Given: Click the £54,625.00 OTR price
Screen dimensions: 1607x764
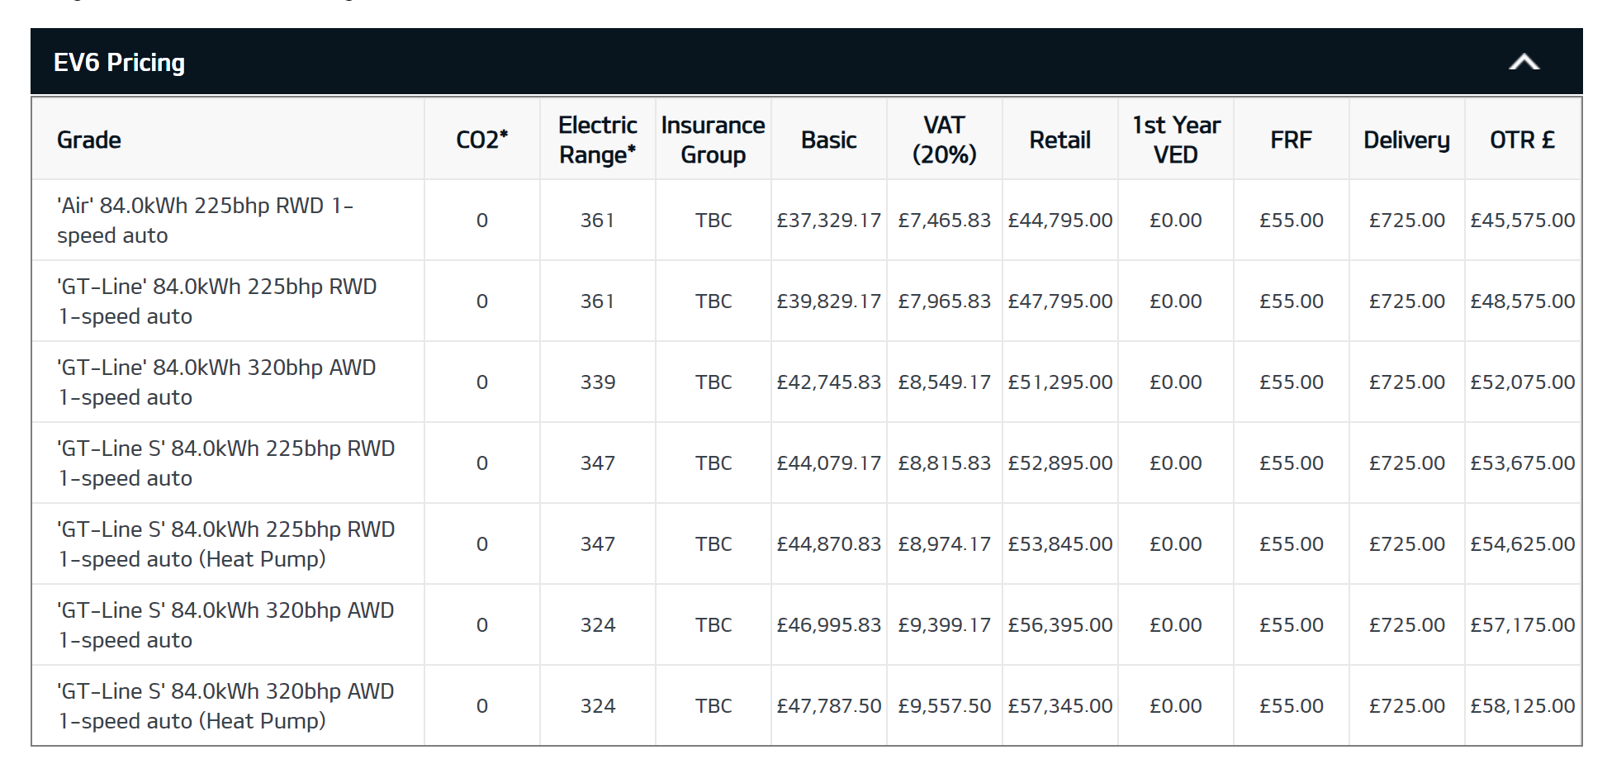Looking at the screenshot, I should point(1523,544).
